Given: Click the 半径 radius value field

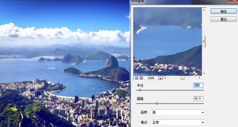Looking at the screenshot, I should 198,85.
